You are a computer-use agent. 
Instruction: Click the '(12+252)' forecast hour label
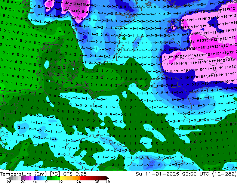pos(224,174)
